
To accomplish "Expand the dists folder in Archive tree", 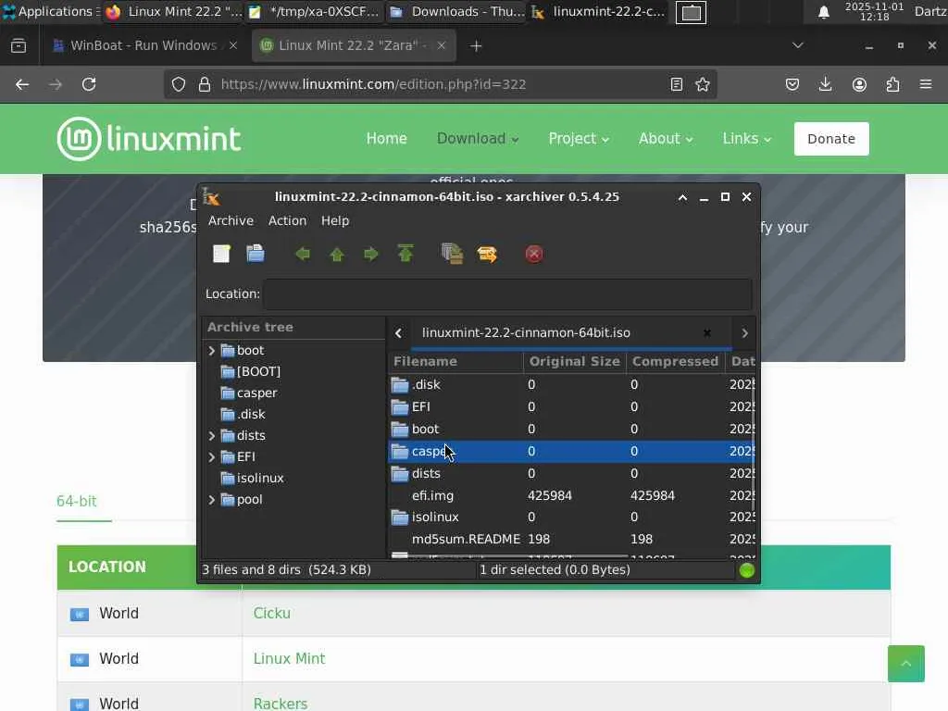I will (x=212, y=436).
